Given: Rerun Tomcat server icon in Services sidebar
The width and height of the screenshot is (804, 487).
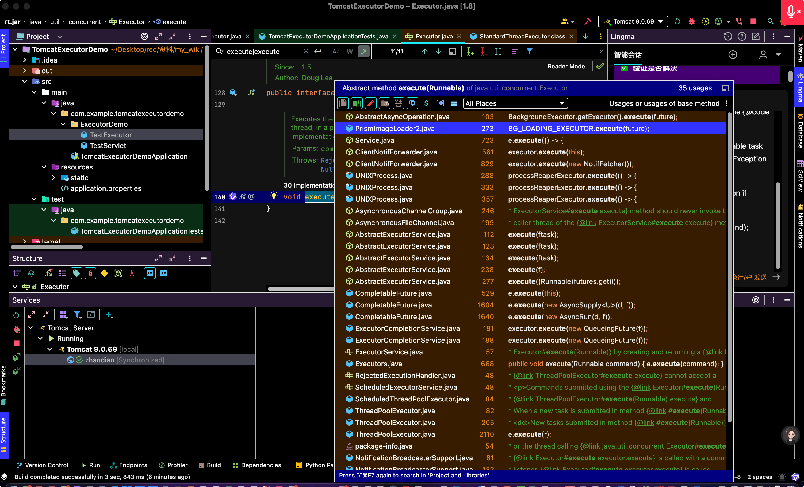Looking at the screenshot, I should pyautogui.click(x=16, y=315).
